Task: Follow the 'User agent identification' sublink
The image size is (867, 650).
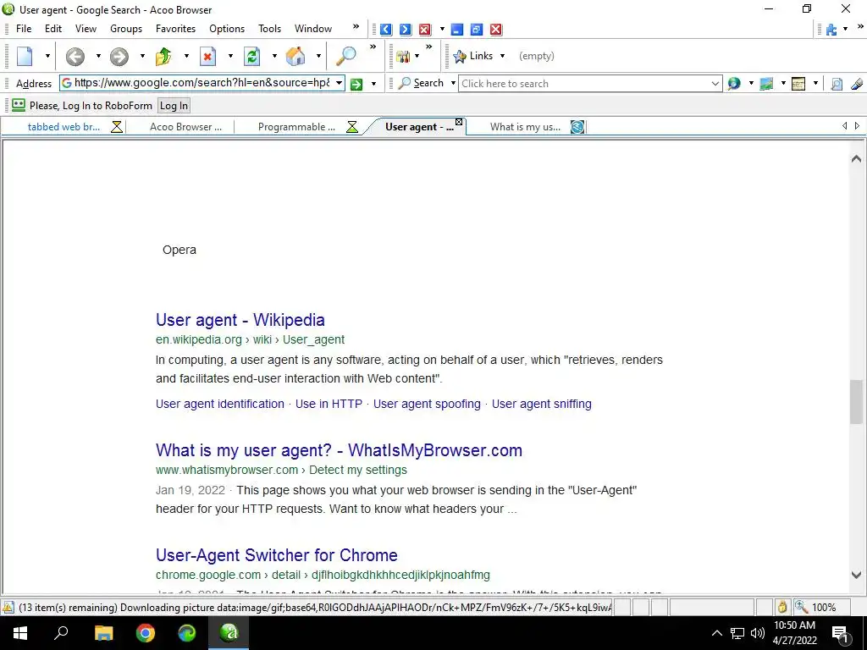Action: point(220,404)
